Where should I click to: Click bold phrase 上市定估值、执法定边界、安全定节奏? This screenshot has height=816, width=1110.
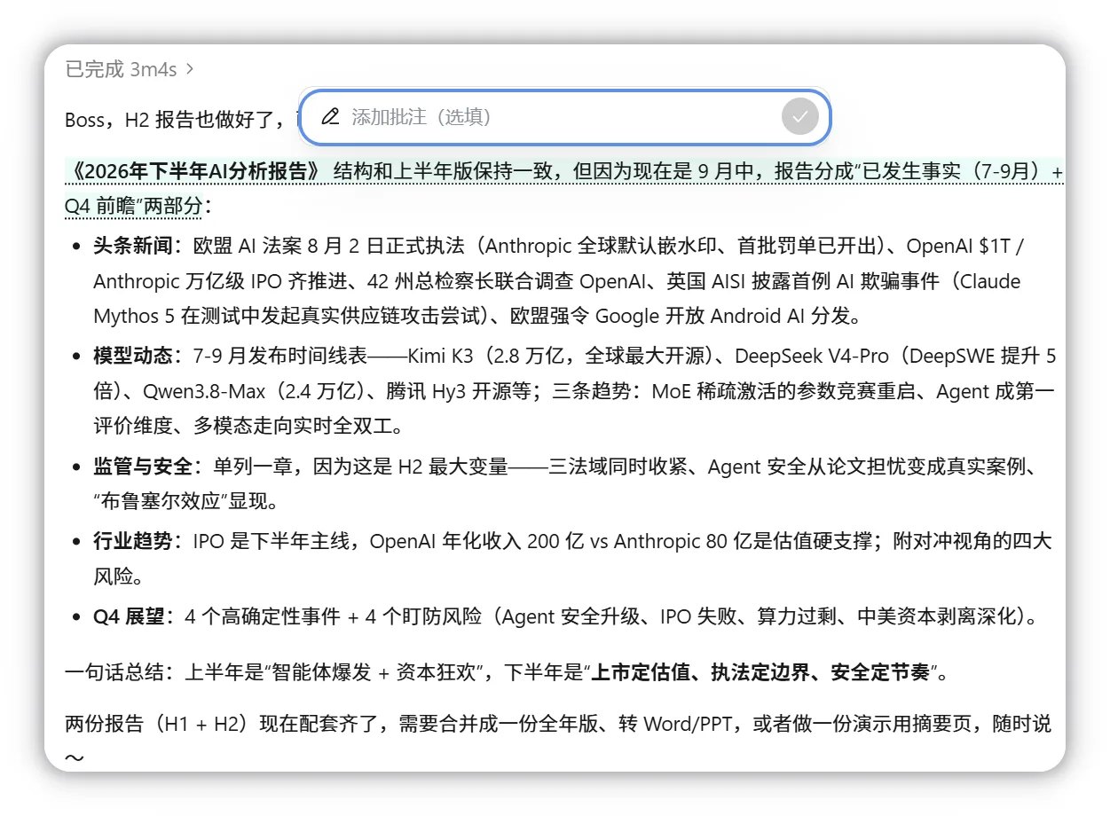point(759,672)
